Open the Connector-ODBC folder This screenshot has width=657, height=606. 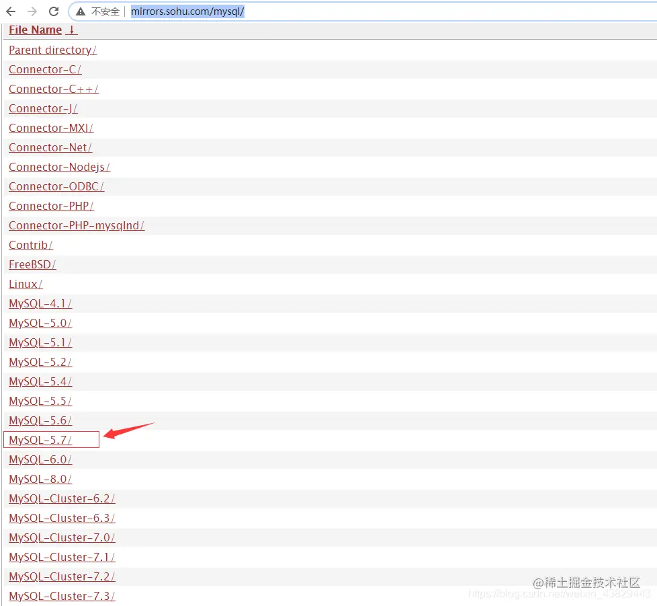(x=56, y=186)
